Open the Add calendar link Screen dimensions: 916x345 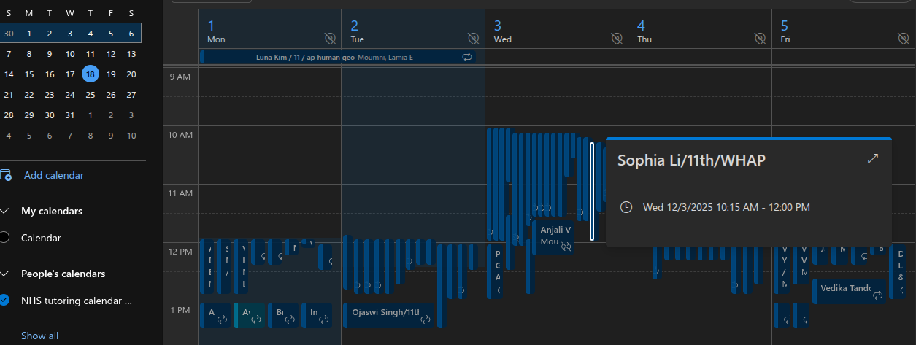point(53,175)
